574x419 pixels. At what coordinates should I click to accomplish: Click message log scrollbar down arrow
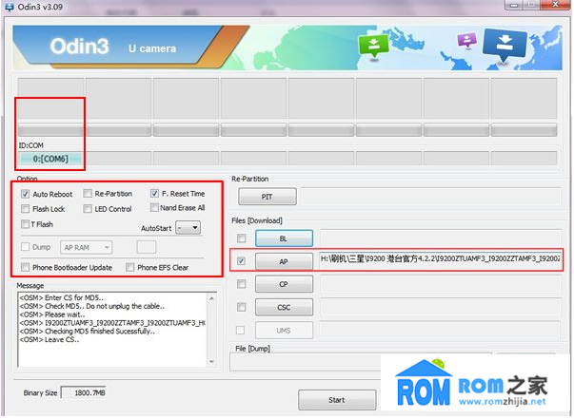click(x=211, y=362)
